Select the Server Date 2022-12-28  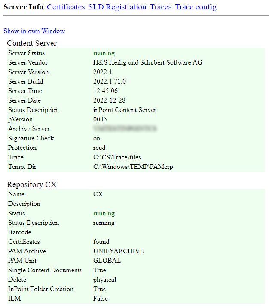[109, 100]
